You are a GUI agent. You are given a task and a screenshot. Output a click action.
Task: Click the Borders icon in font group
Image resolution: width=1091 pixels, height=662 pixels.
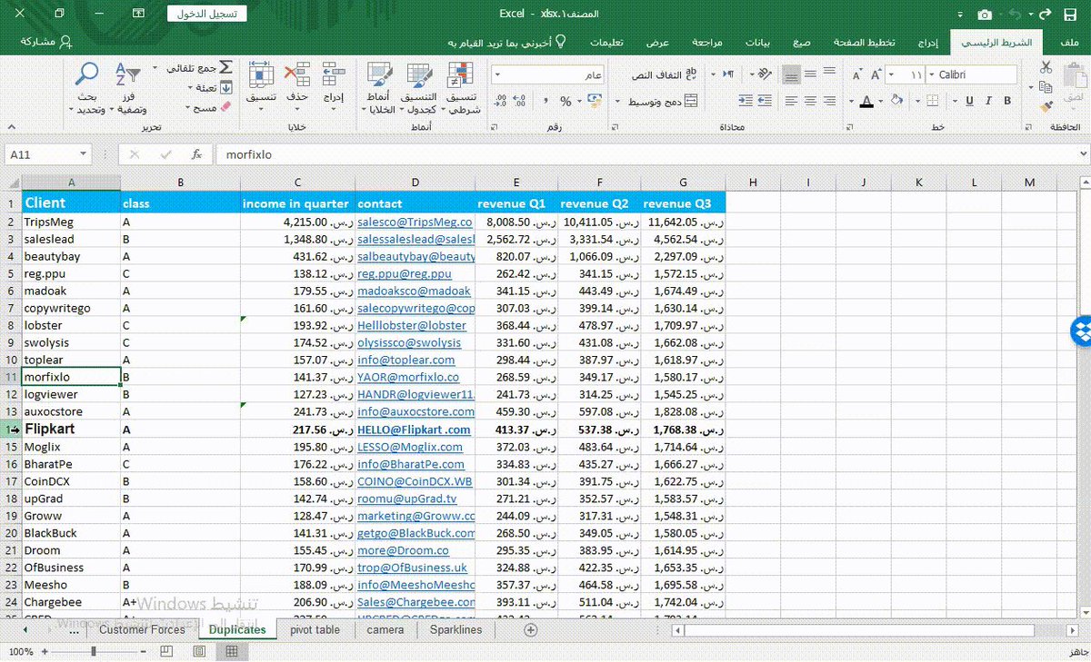pyautogui.click(x=932, y=101)
